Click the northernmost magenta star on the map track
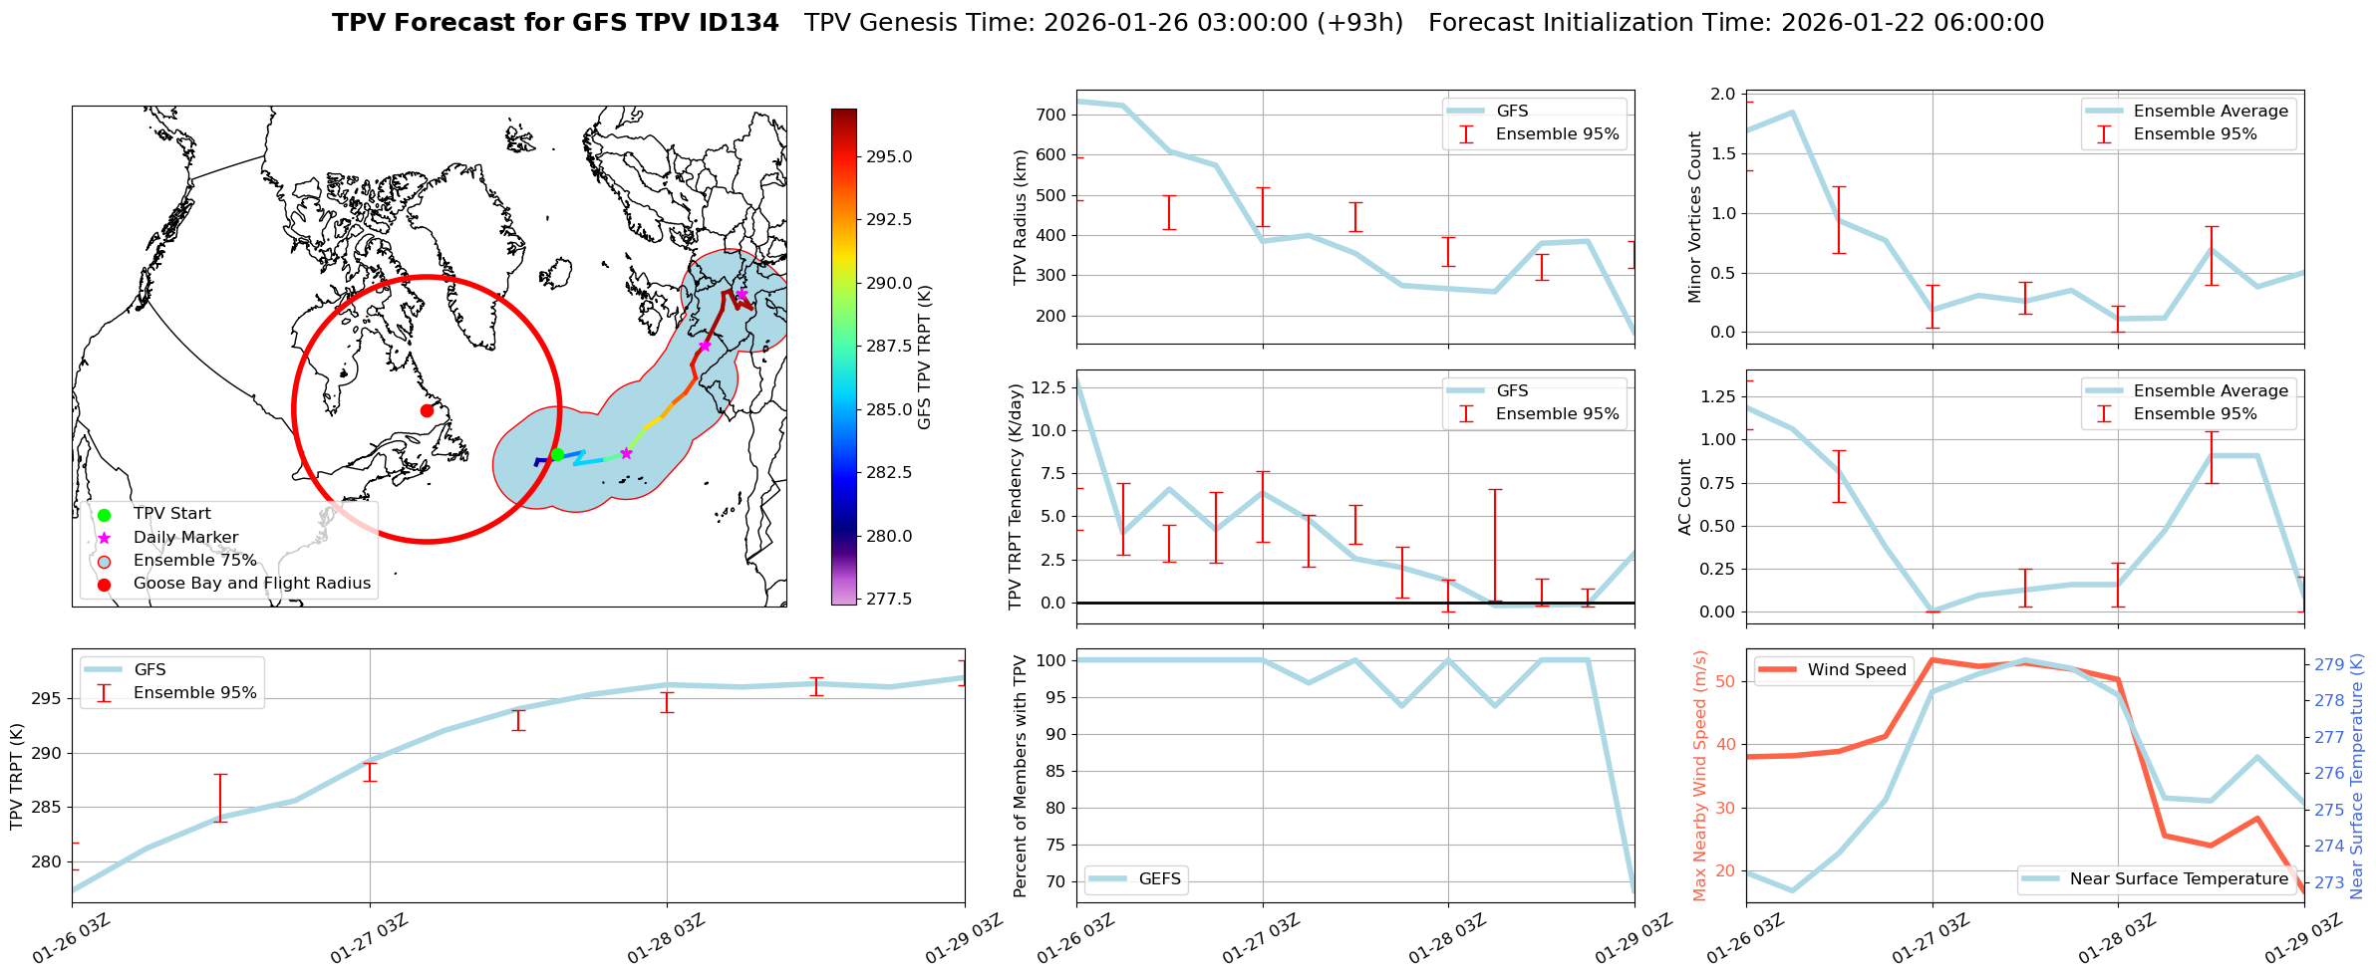This screenshot has width=2376, height=978. tap(742, 294)
